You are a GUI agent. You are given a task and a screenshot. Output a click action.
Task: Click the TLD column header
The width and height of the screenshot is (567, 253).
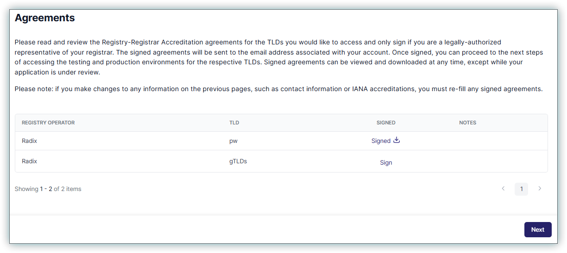pos(234,123)
